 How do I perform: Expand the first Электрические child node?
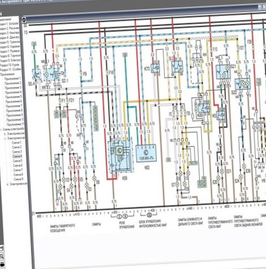point(5,134)
